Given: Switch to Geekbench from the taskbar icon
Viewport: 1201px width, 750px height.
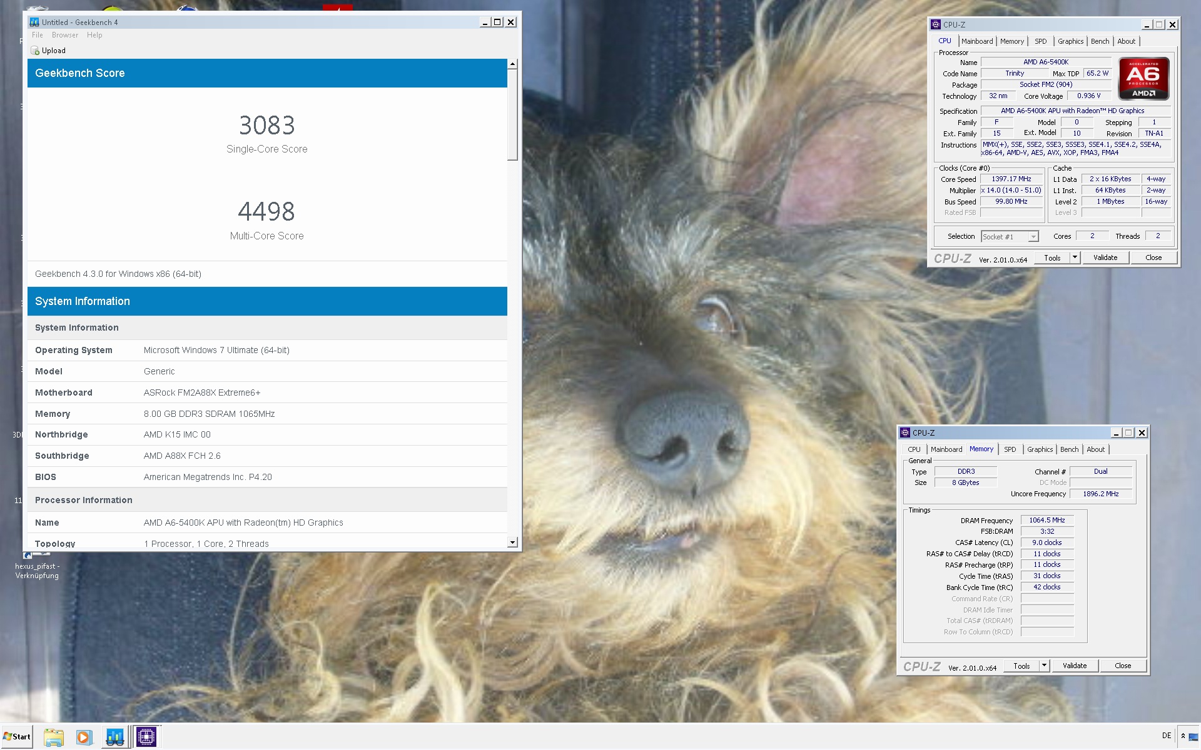Looking at the screenshot, I should (115, 737).
